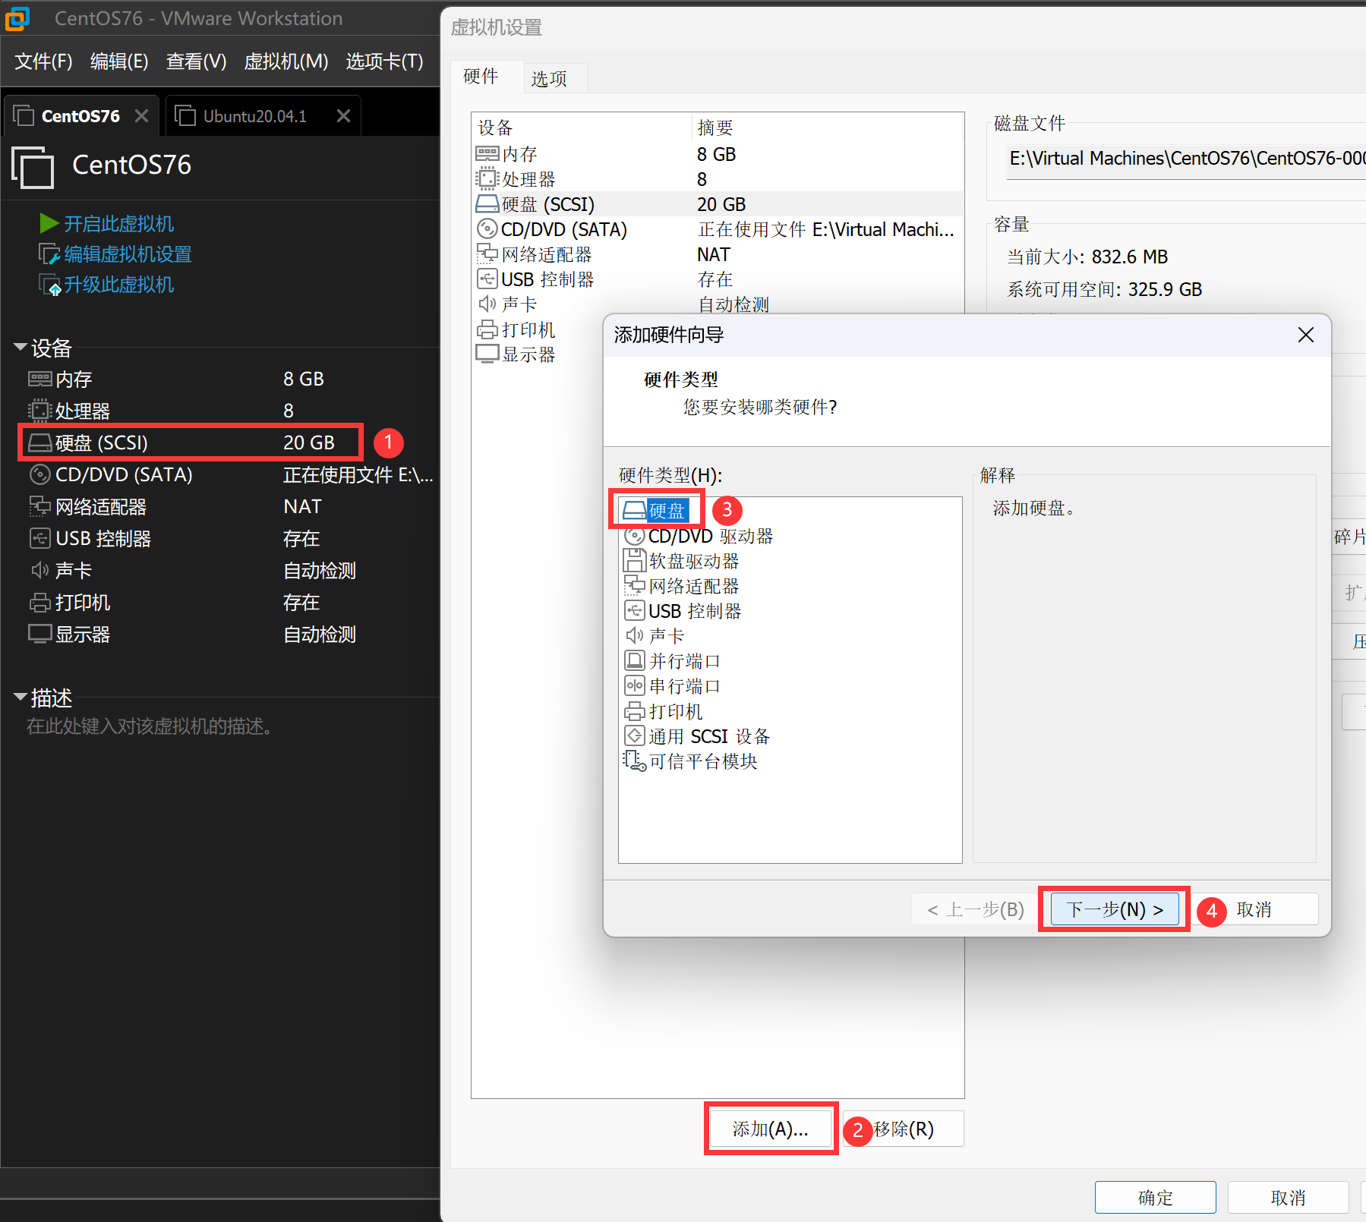Click the edit VM settings wrench icon
Viewport: 1366px width, 1222px height.
(x=49, y=254)
